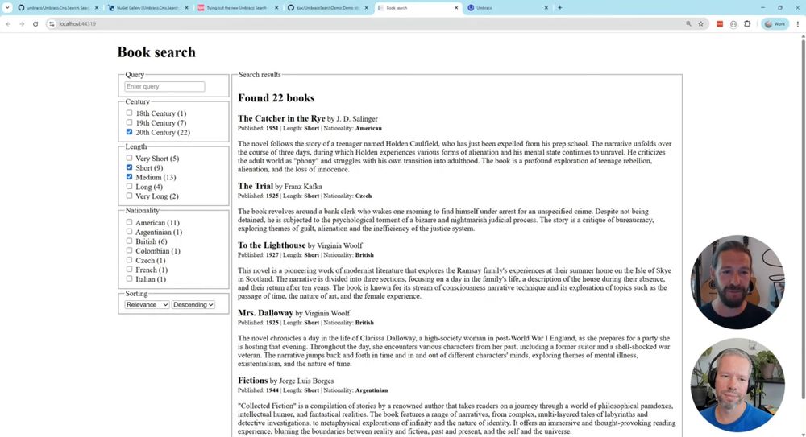806x437 pixels.
Task: Tick the Very Long length checkbox
Action: pos(129,196)
